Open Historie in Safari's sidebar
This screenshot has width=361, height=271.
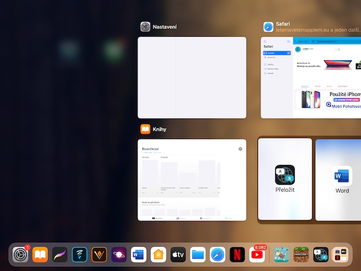point(277,73)
